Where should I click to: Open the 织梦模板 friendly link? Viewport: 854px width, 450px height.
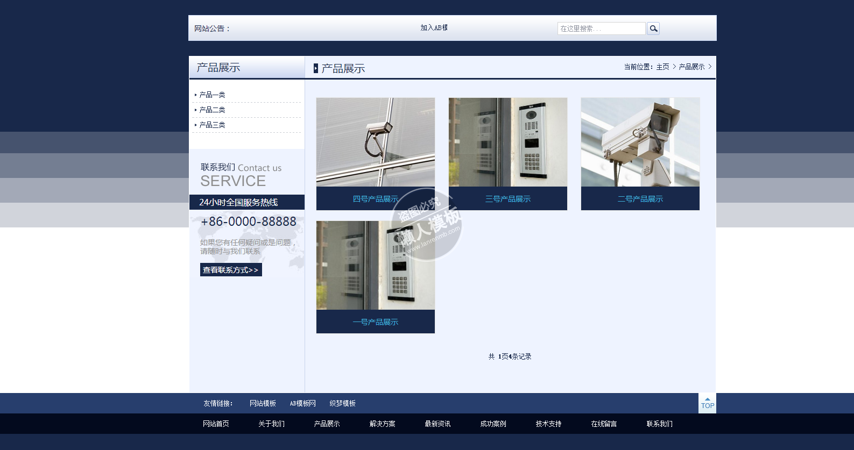(342, 404)
